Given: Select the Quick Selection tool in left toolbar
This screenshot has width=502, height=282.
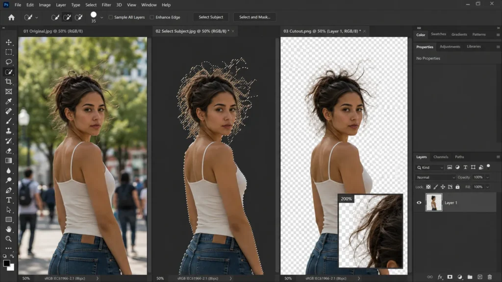Looking at the screenshot, I should pyautogui.click(x=9, y=72).
